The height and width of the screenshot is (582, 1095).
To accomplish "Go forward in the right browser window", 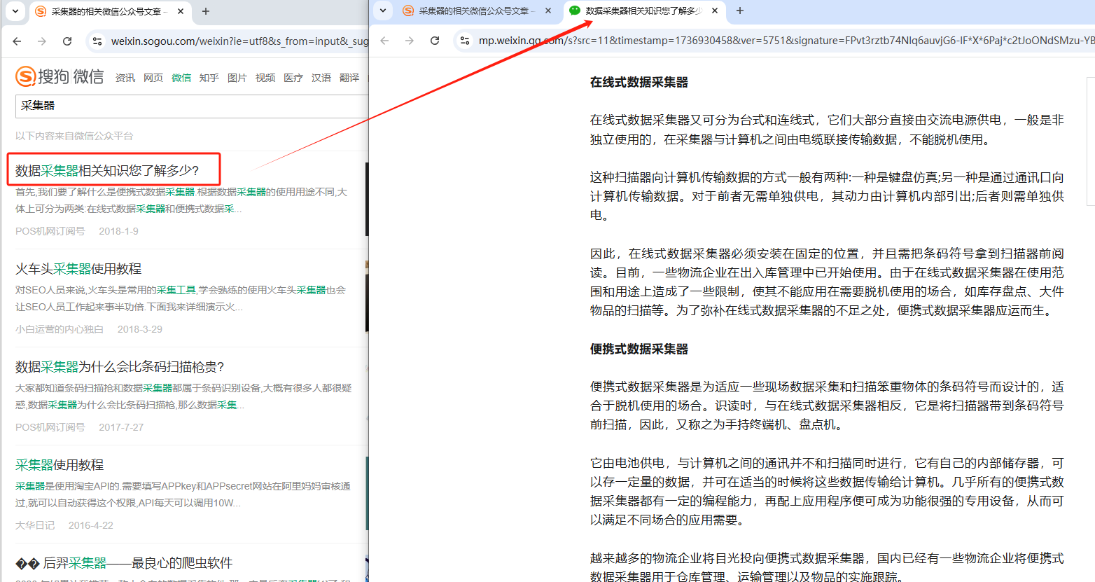I will coord(410,41).
